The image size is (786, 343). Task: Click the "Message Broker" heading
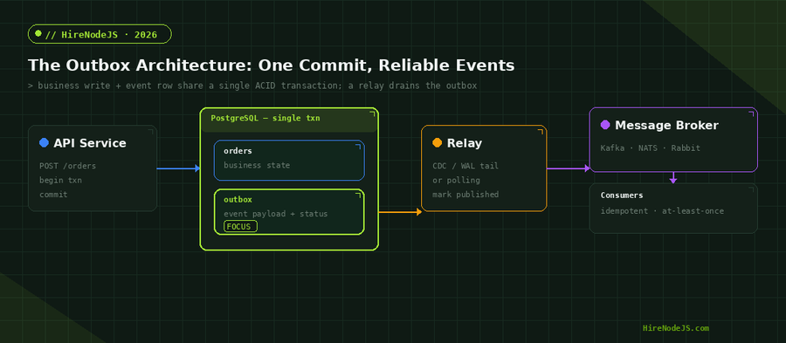click(666, 125)
